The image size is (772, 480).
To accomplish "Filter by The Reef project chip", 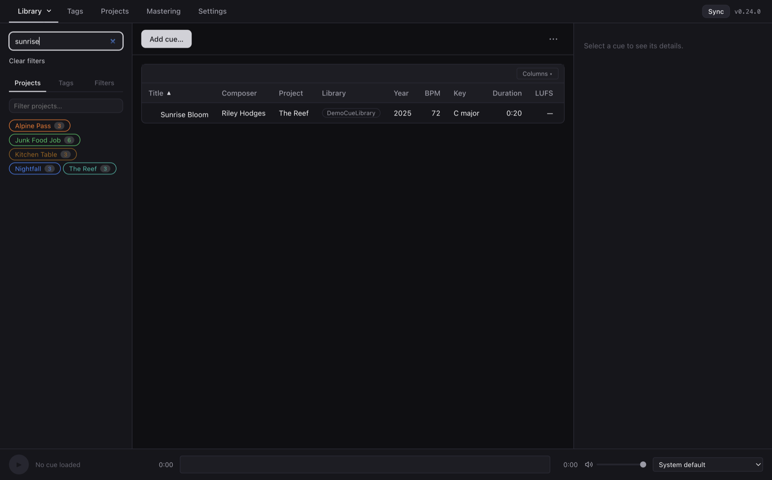I will point(90,169).
